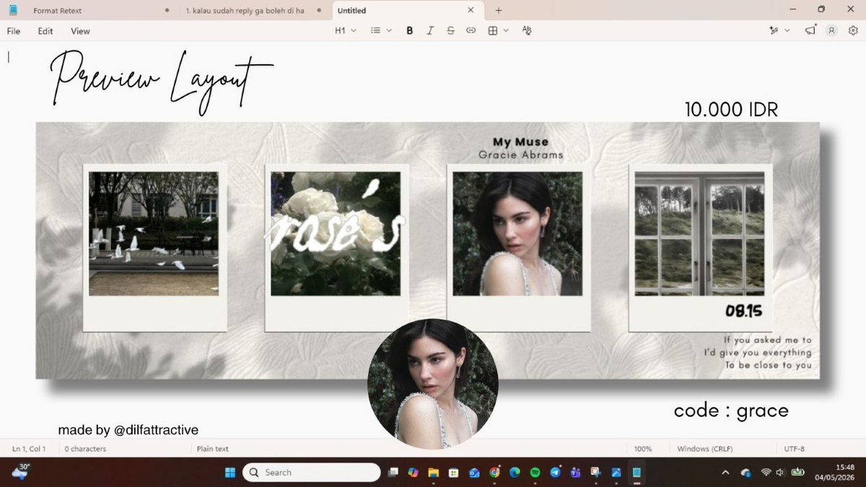
Task: Open Task View on the taskbar
Action: click(x=393, y=473)
